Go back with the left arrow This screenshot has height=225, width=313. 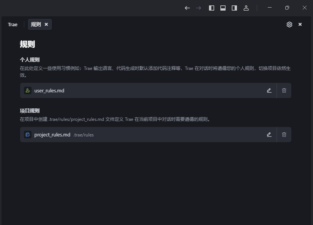pos(187,8)
